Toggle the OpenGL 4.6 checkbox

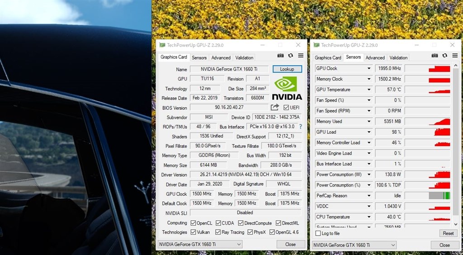tap(272, 232)
